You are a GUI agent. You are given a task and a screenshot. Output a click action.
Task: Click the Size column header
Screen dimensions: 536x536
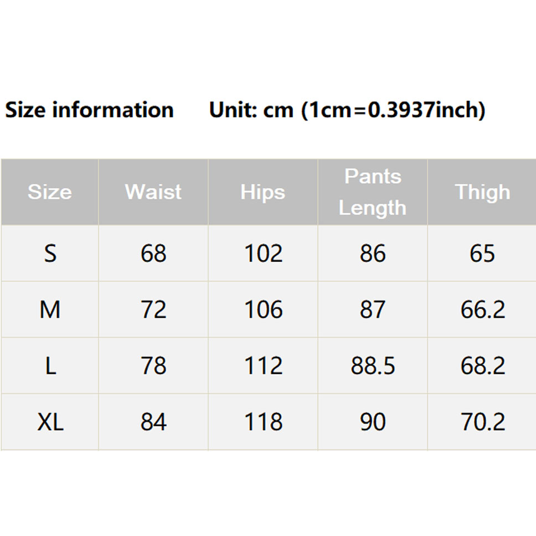(50, 192)
